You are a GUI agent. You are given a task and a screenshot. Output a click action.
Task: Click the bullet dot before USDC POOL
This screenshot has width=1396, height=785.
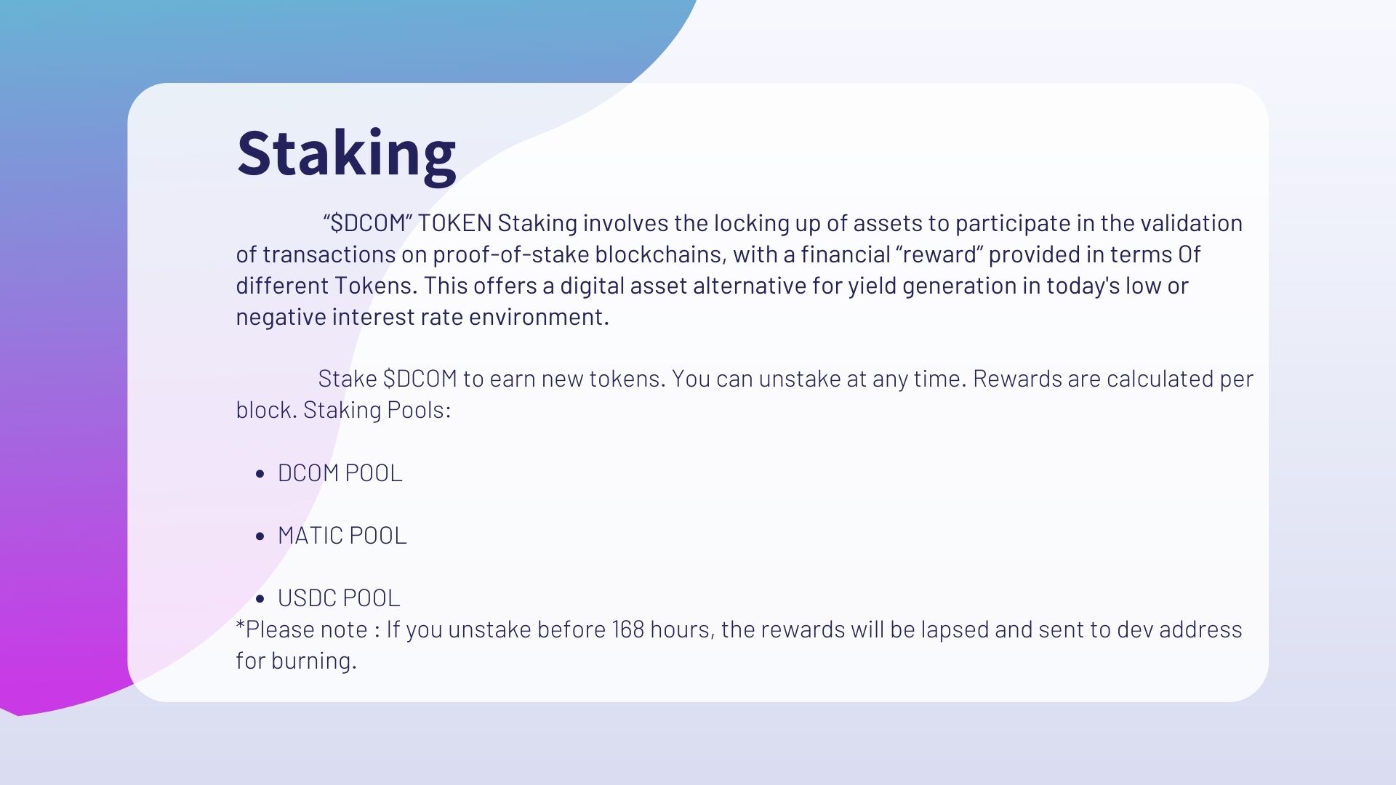[x=261, y=599]
